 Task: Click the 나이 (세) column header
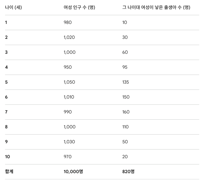point(13,7)
